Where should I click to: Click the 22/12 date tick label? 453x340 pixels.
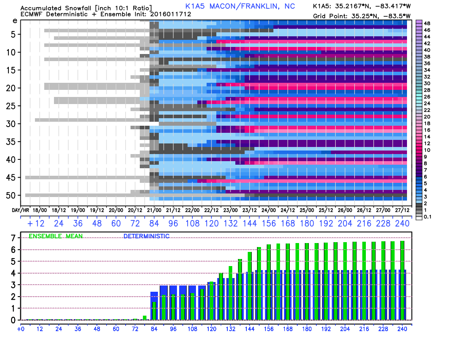click(211, 210)
